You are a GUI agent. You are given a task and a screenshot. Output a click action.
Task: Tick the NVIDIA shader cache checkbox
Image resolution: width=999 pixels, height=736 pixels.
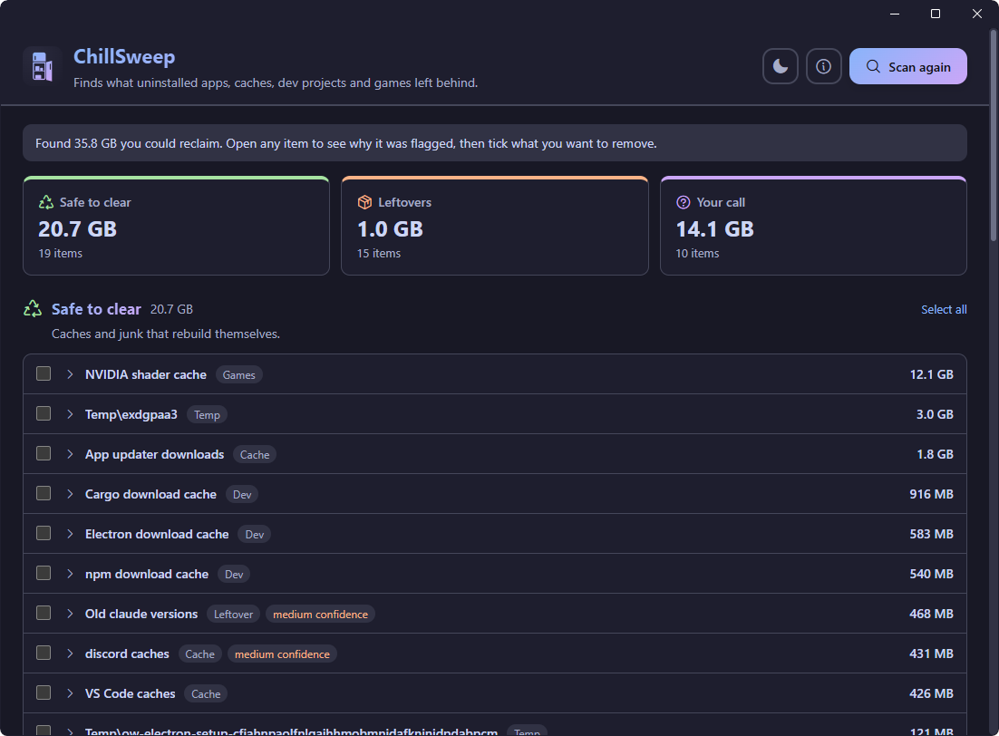(x=44, y=373)
